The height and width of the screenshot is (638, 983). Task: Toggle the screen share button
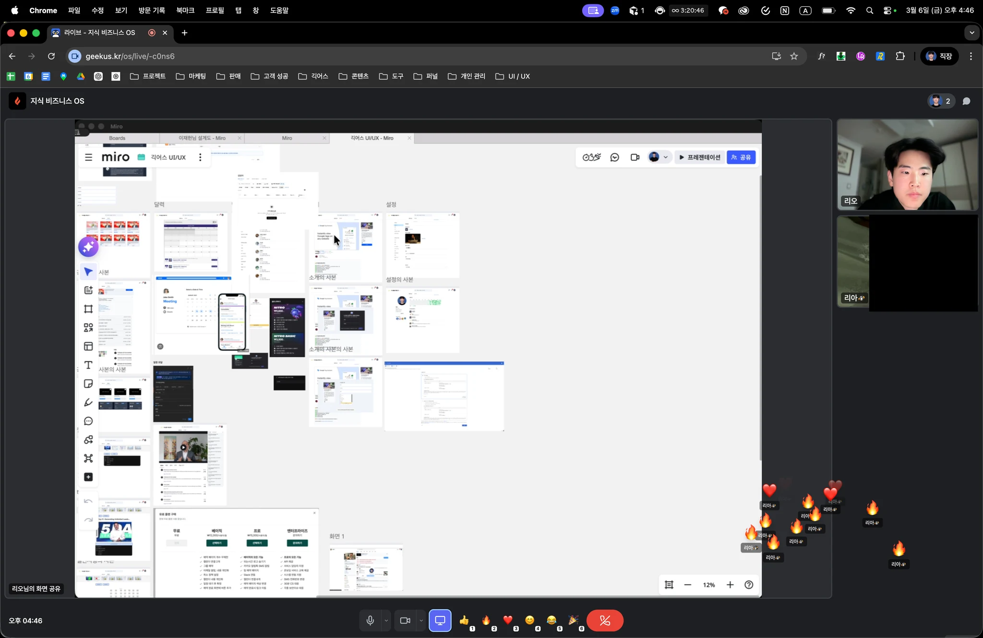pos(440,621)
